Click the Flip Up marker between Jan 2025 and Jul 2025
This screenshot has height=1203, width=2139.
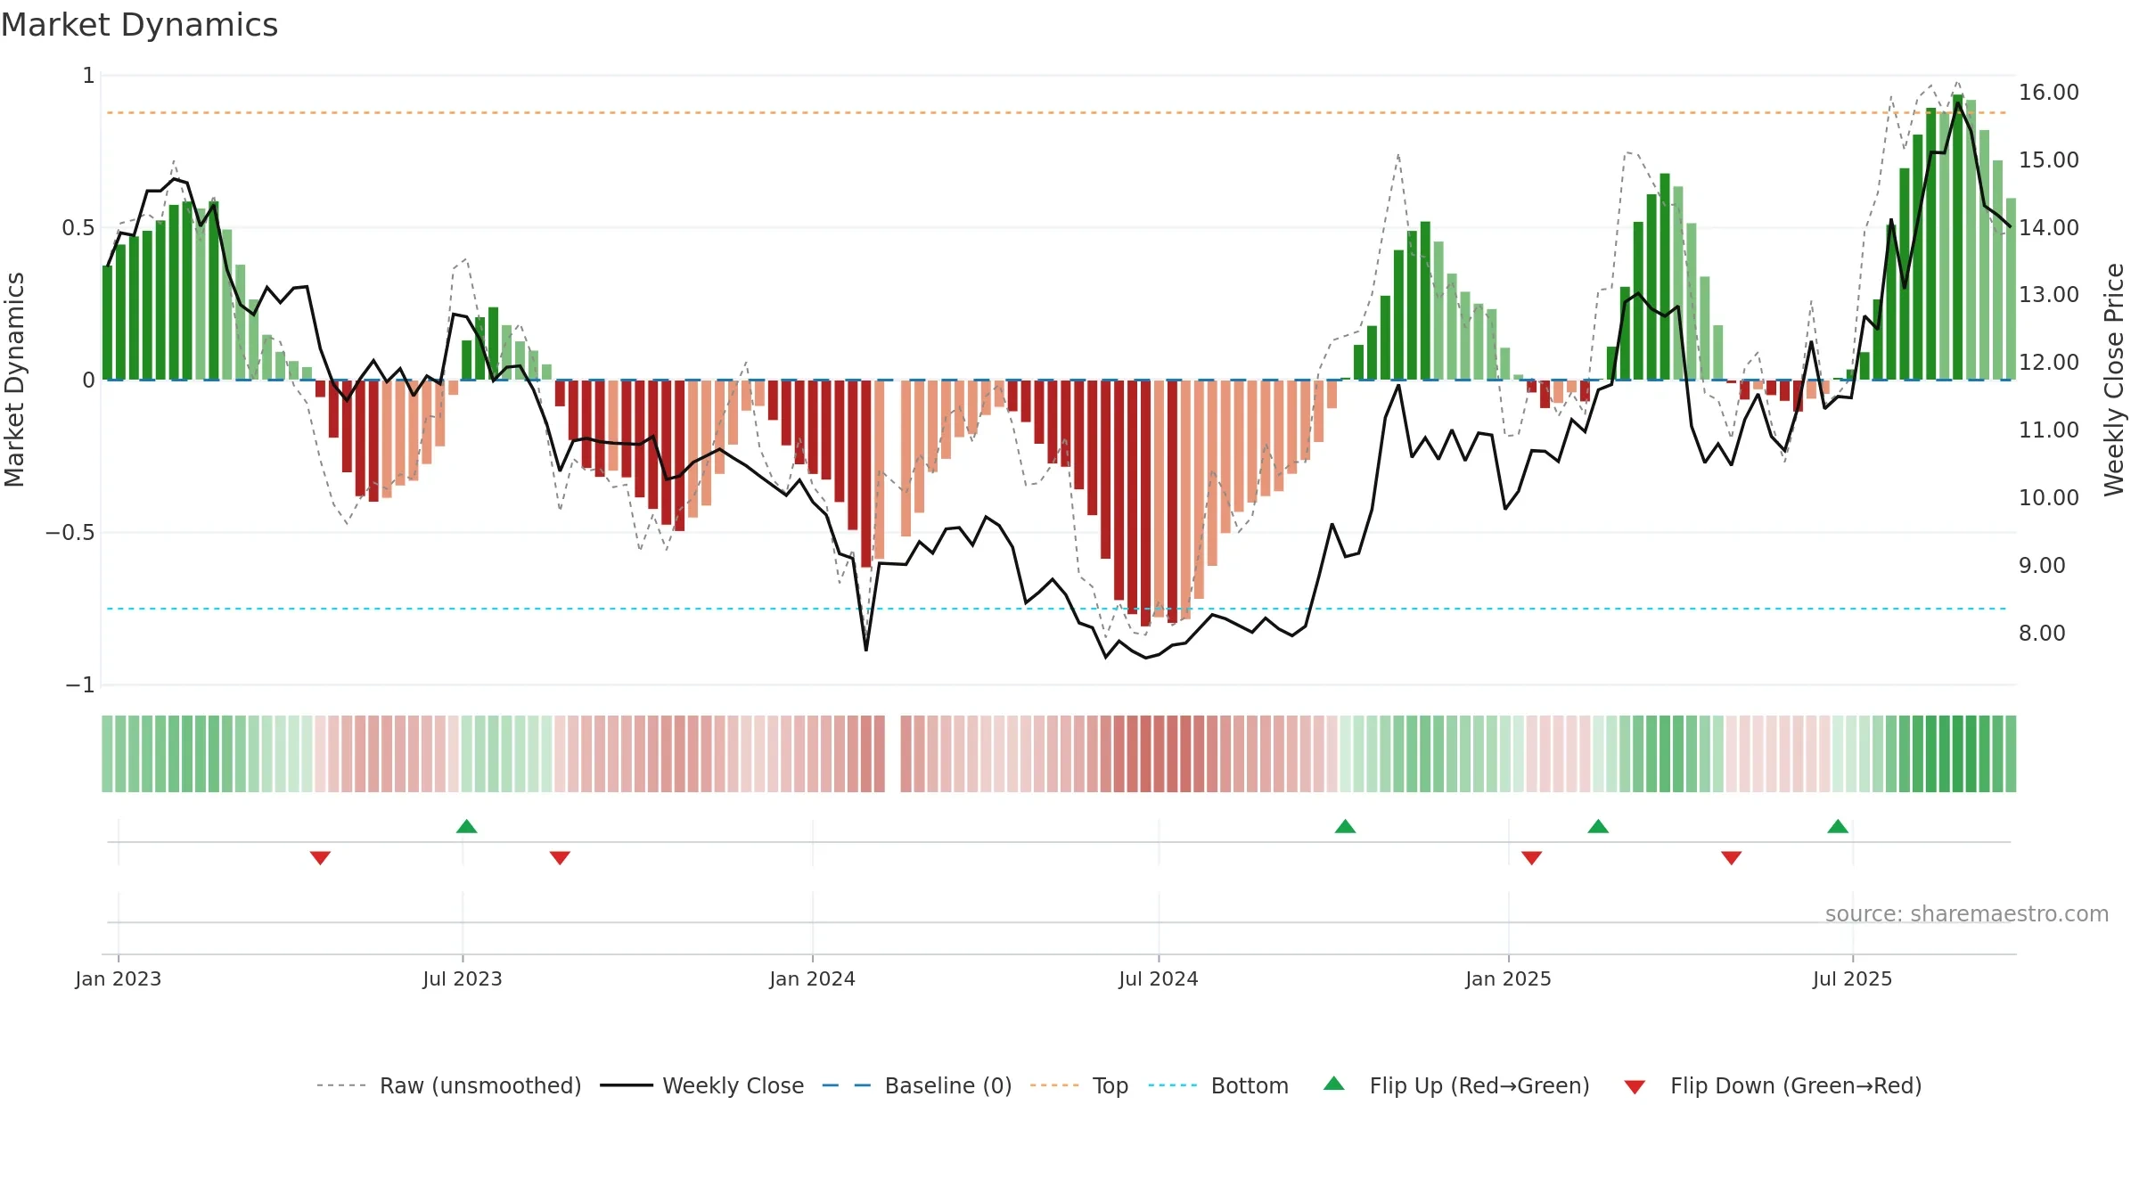pyautogui.click(x=1598, y=826)
